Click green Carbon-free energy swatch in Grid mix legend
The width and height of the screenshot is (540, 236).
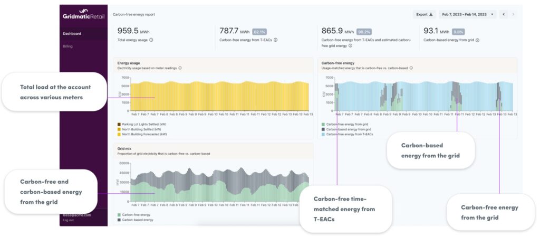tap(119, 215)
